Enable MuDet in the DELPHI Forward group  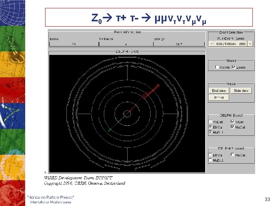pos(210,160)
